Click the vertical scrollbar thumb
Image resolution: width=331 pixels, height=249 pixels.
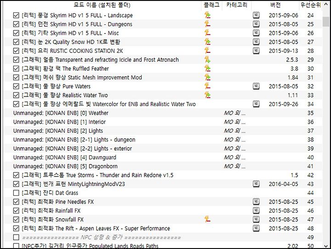tap(326, 22)
